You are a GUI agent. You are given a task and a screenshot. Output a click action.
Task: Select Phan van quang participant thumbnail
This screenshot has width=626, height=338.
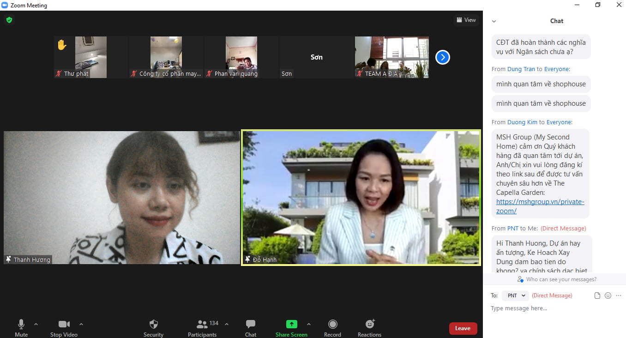click(x=241, y=57)
